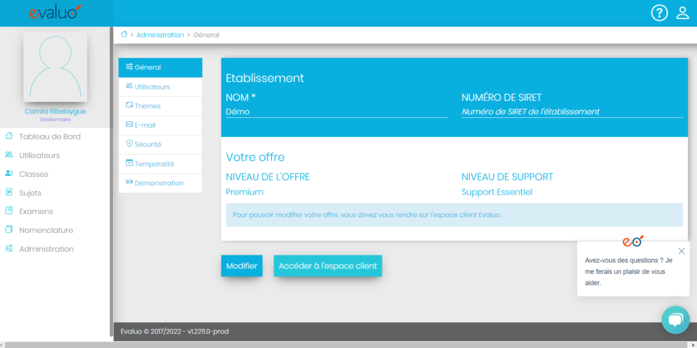Click the Modifier button
This screenshot has width=697, height=348.
(242, 266)
